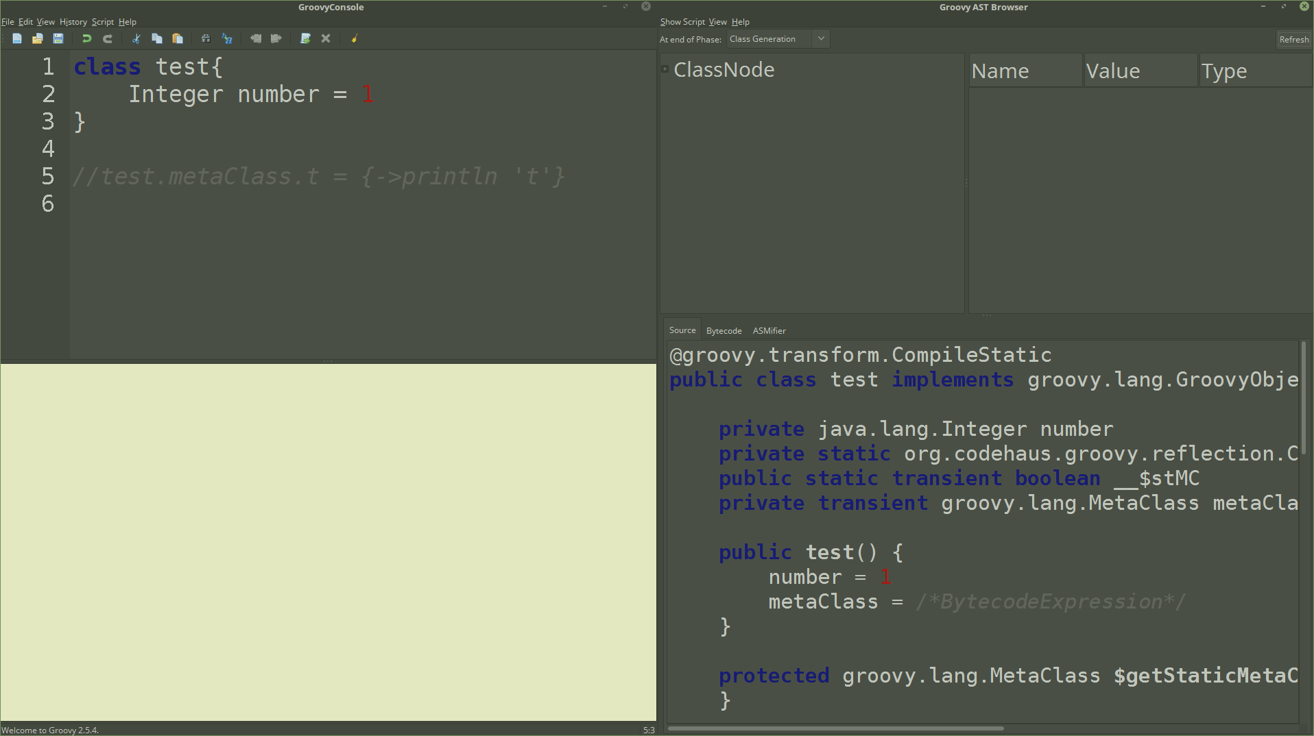
Task: Click the Replace text icon
Action: pyautogui.click(x=227, y=39)
